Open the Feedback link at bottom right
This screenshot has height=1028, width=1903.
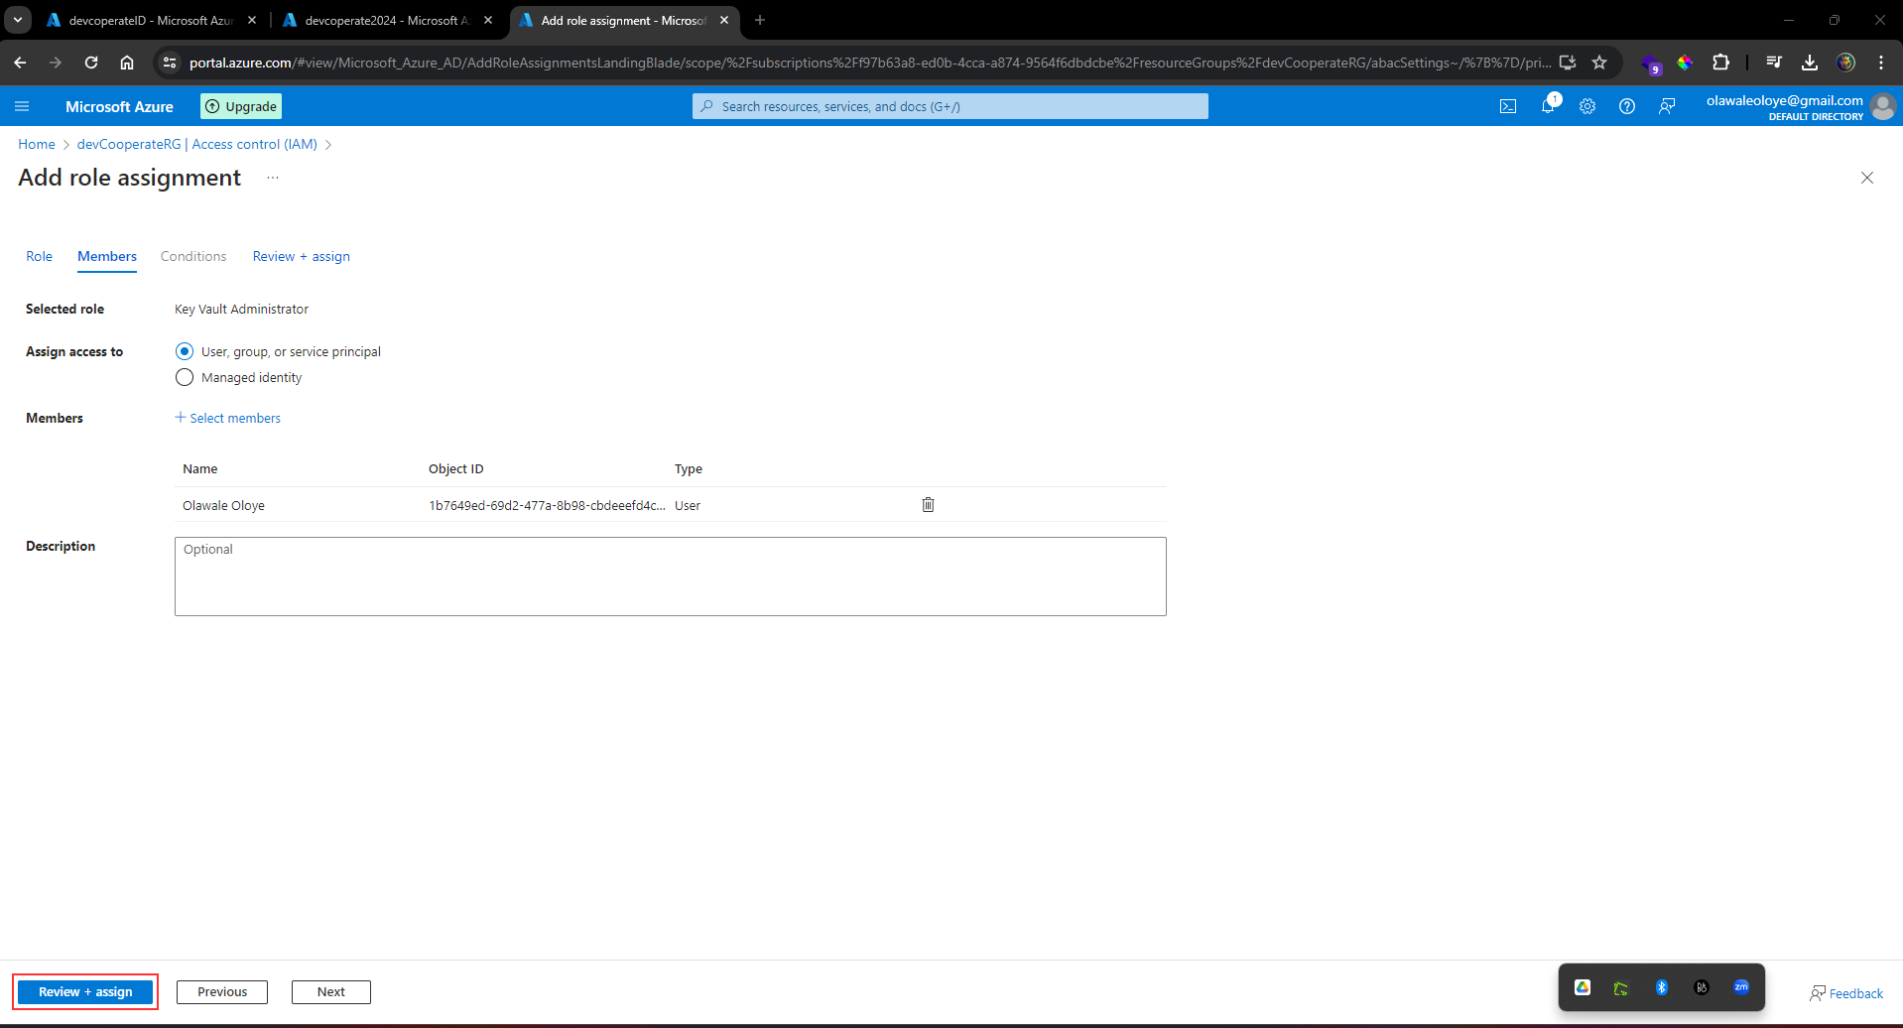(x=1846, y=993)
